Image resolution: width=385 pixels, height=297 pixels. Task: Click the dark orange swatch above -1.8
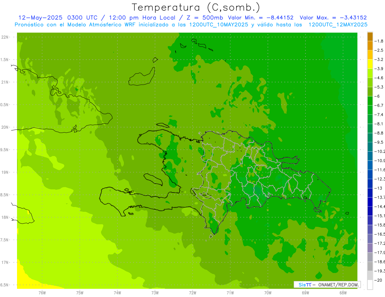[x=370, y=37]
